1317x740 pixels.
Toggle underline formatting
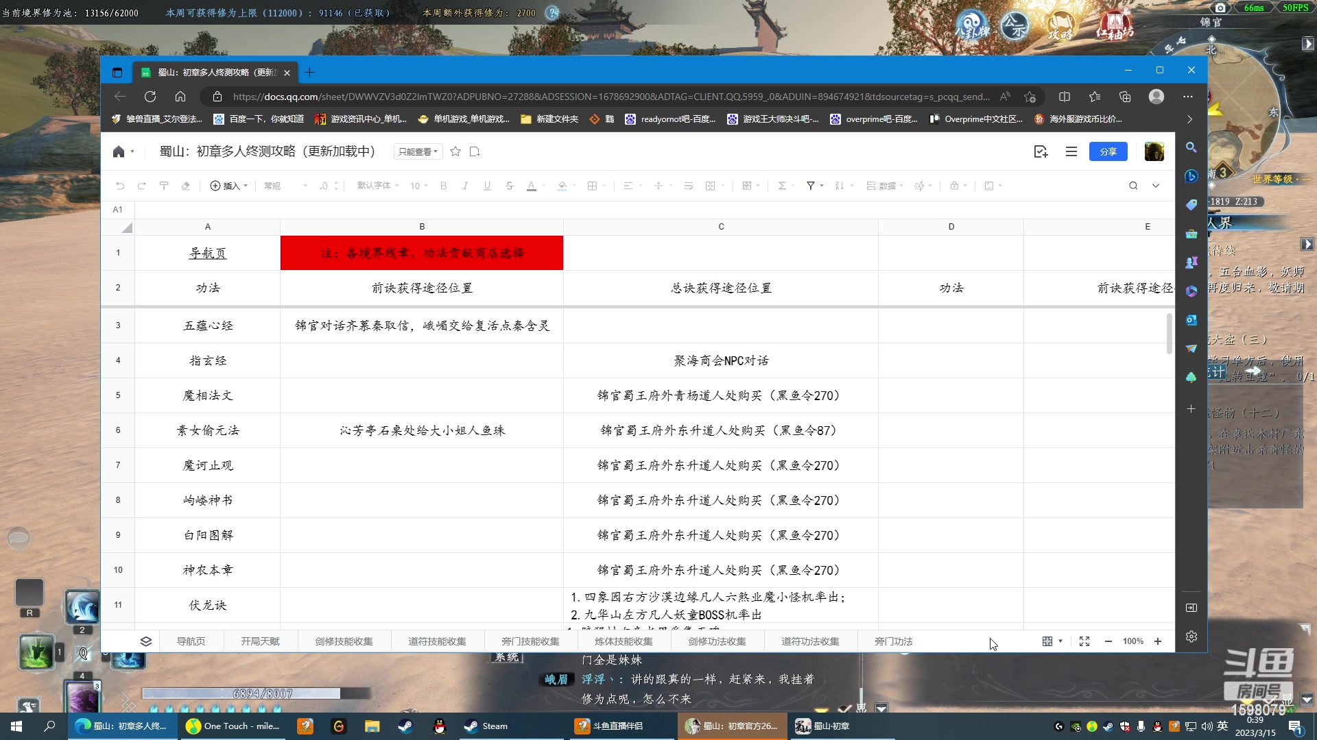[488, 186]
